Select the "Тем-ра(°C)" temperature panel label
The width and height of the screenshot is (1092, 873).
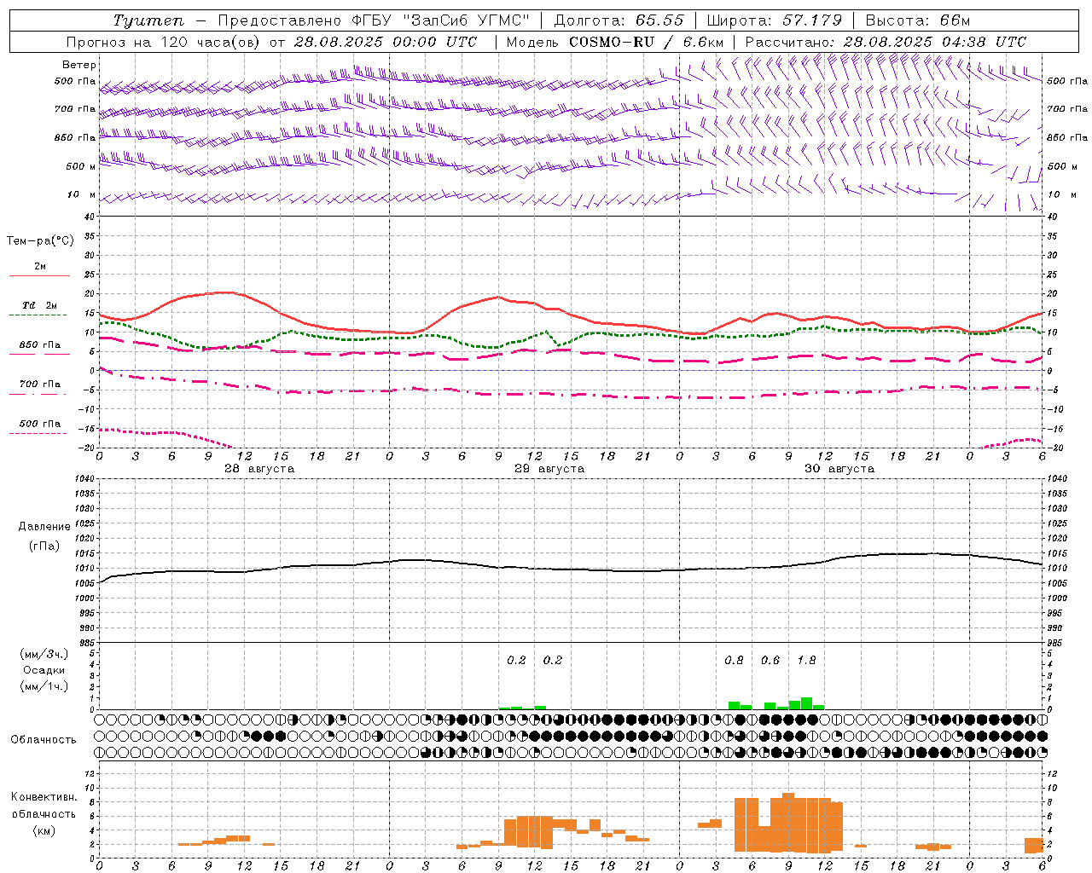40,241
